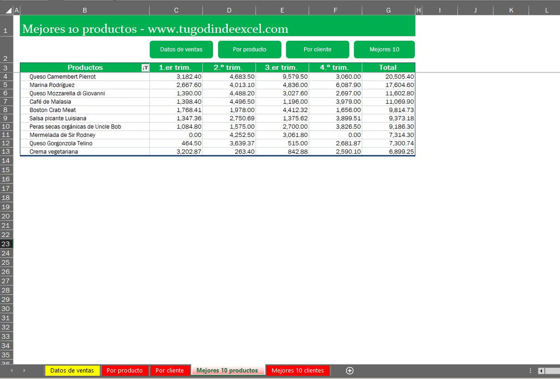Select cell Queso Camembert Pierrot
560x379 pixels.
(x=84, y=77)
